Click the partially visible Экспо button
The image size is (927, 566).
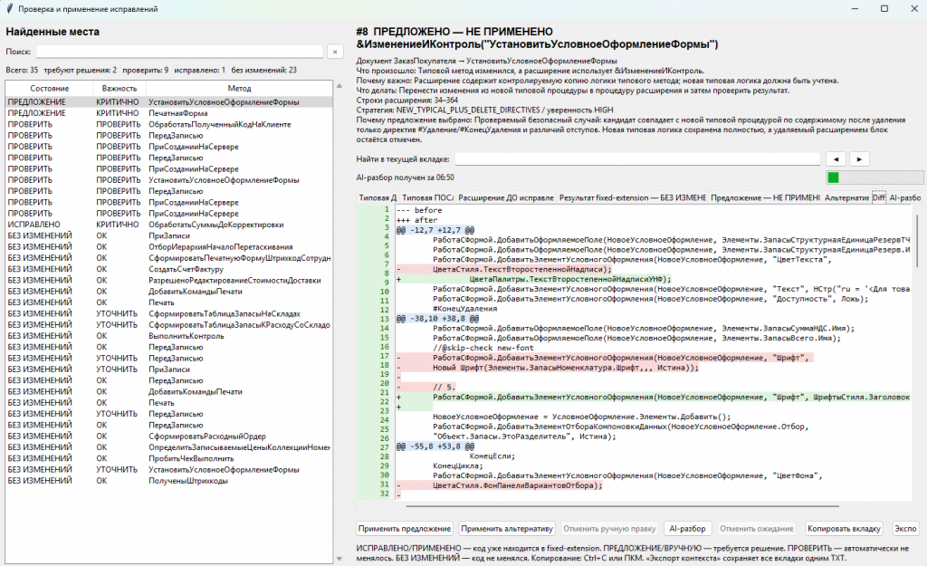coord(905,529)
